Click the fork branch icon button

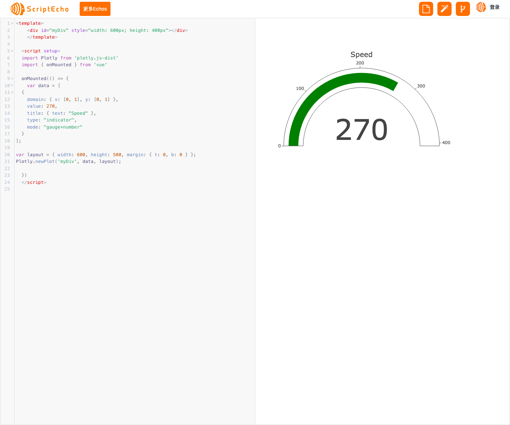click(463, 9)
